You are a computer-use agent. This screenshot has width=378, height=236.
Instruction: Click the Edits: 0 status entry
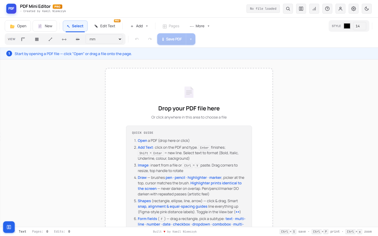pyautogui.click(x=62, y=232)
